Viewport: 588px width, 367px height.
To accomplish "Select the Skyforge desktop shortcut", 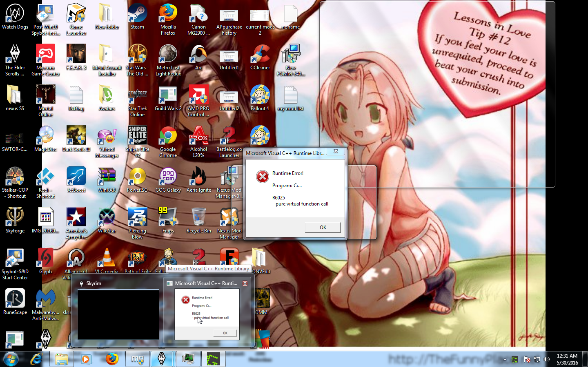I will click(15, 221).
